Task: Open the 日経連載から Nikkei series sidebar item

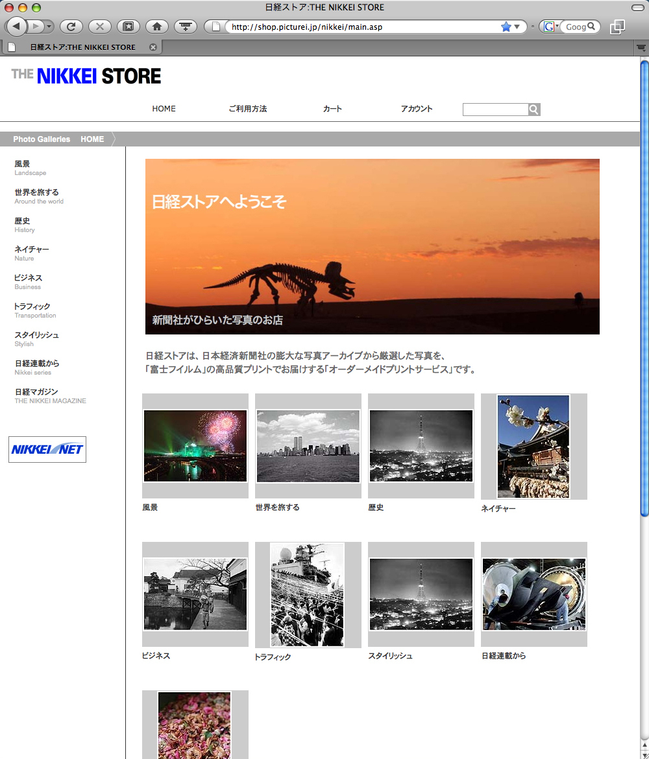Action: (37, 368)
